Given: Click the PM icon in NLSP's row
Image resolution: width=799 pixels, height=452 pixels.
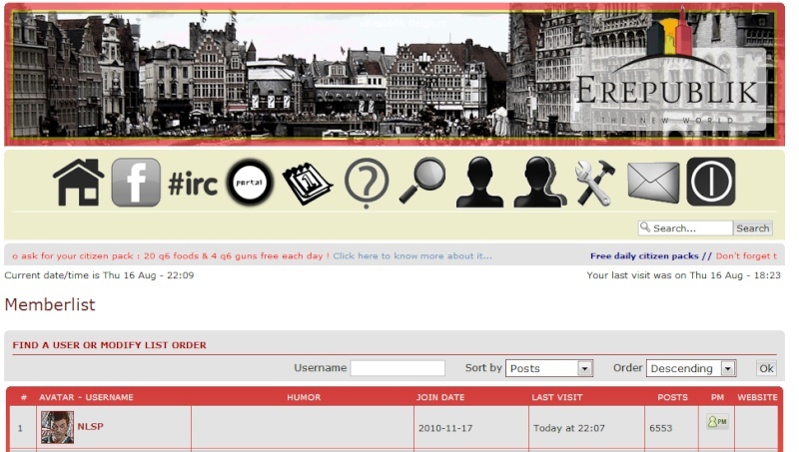Looking at the screenshot, I should (717, 421).
